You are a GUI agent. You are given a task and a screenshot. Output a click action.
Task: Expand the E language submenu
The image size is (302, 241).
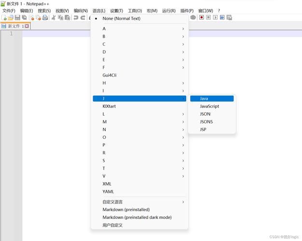[x=139, y=60]
